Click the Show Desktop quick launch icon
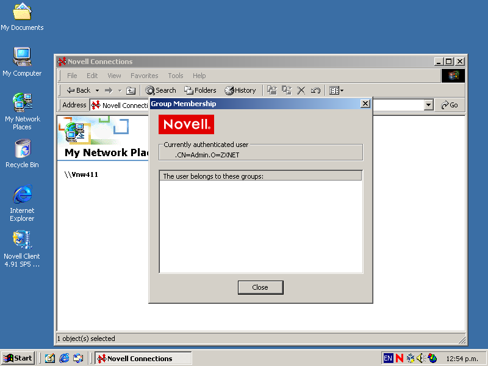The image size is (488, 366). point(49,359)
